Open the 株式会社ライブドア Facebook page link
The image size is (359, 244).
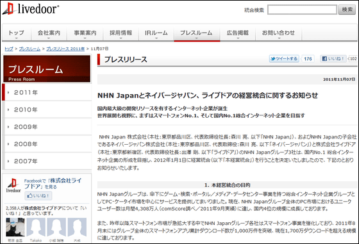click(53, 183)
